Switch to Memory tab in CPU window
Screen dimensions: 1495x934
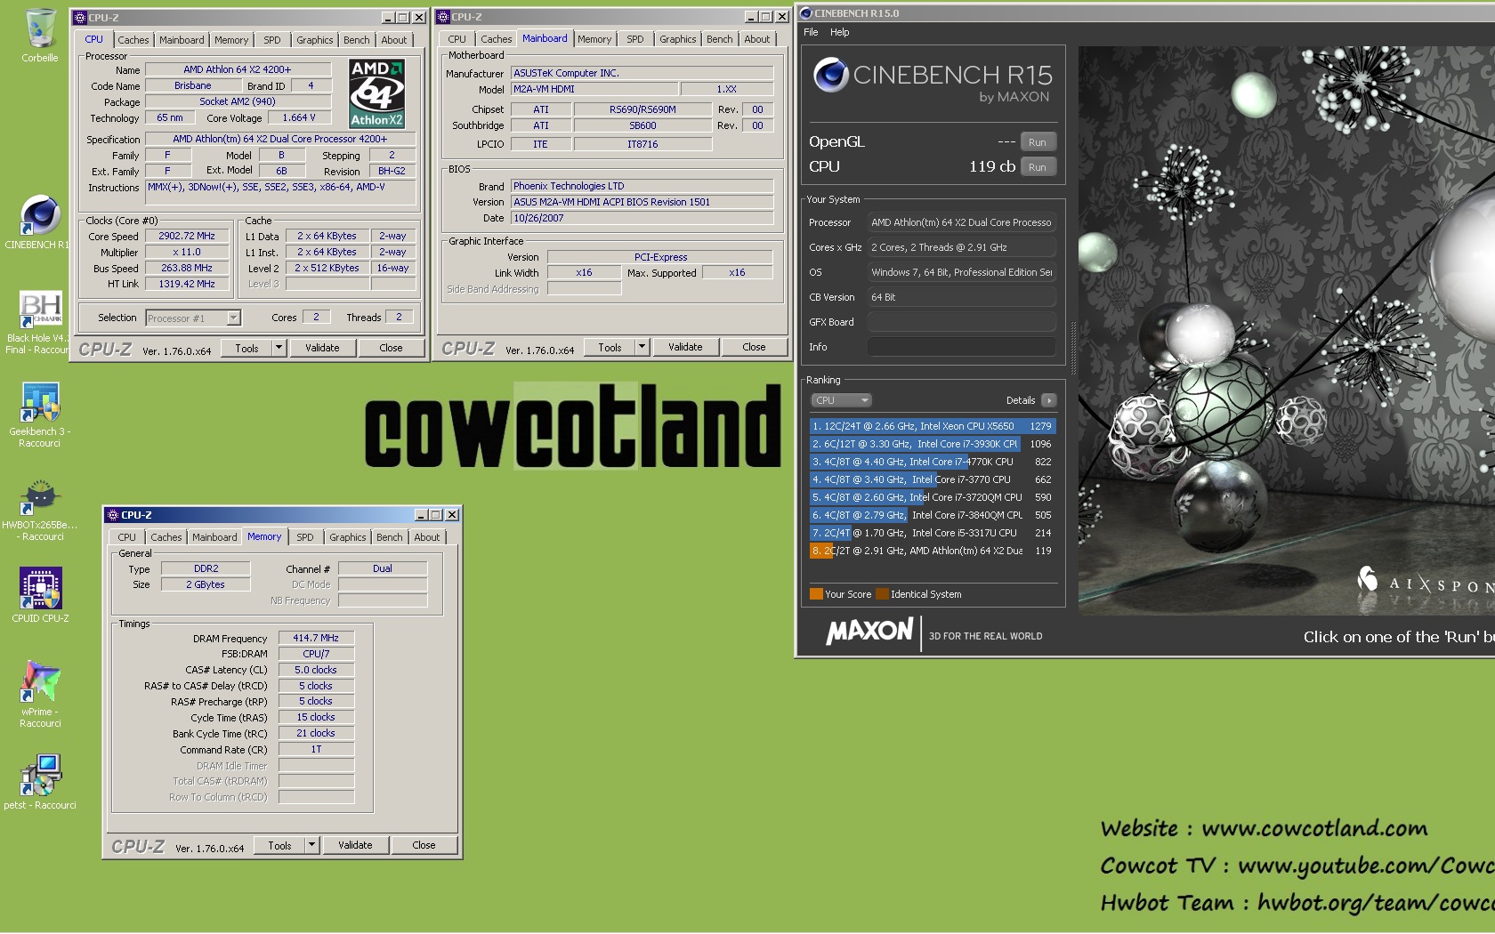[x=231, y=40]
